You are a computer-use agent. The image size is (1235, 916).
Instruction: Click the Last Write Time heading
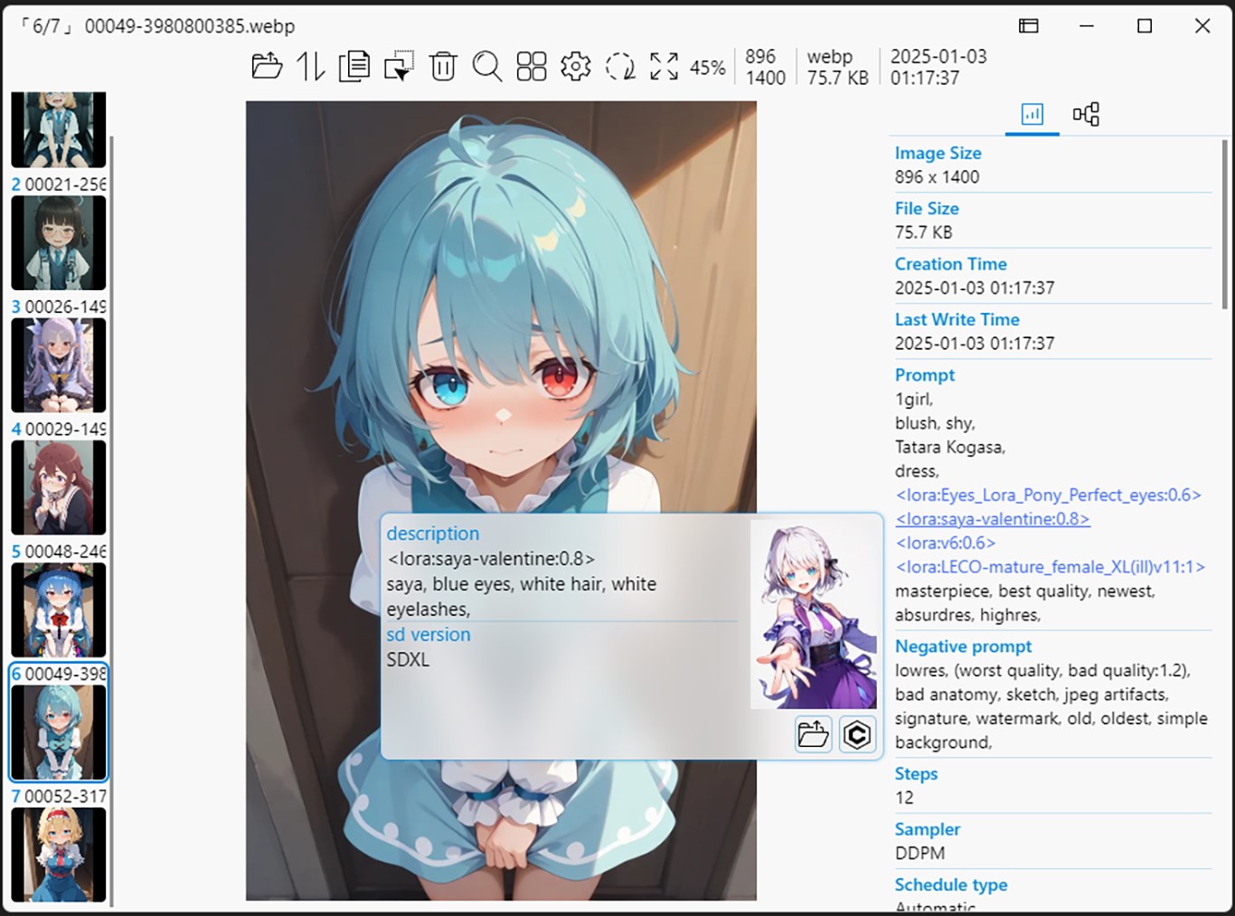tap(957, 319)
